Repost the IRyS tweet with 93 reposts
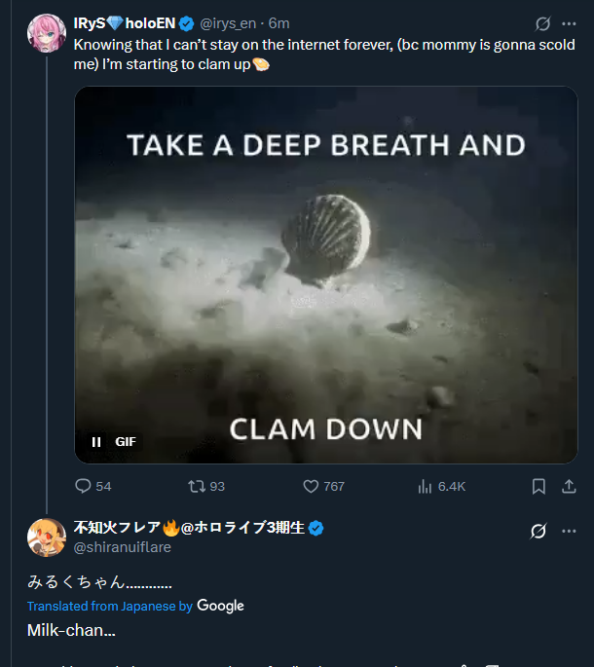The image size is (594, 667). click(x=194, y=486)
